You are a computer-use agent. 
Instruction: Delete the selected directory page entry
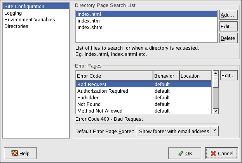(228, 38)
